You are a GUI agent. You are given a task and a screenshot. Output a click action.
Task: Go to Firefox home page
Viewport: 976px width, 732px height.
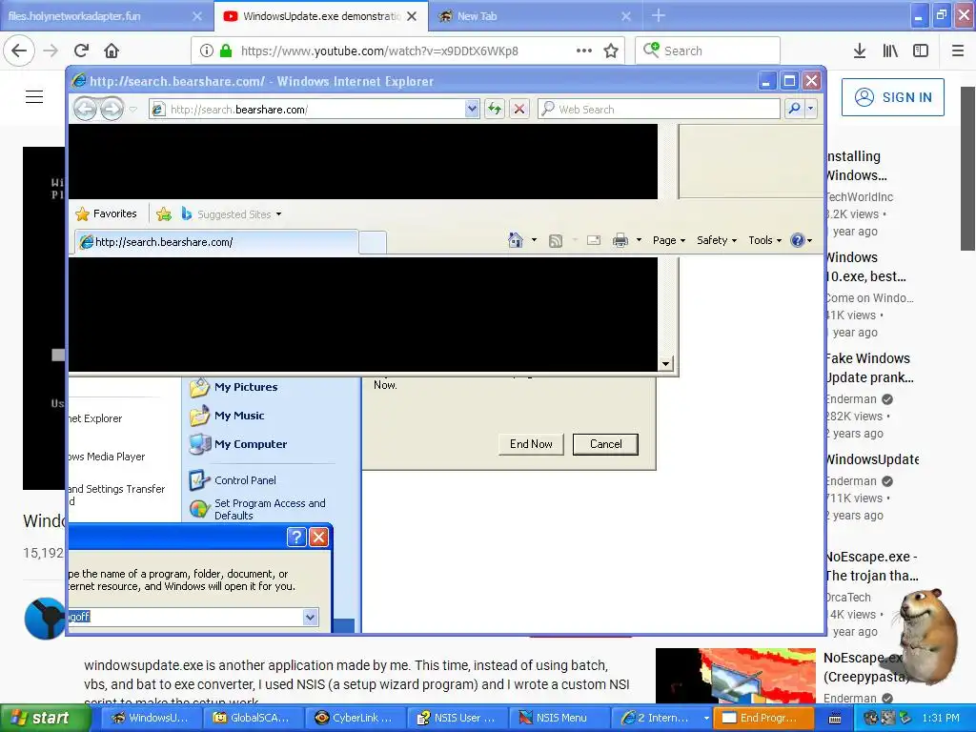[112, 51]
